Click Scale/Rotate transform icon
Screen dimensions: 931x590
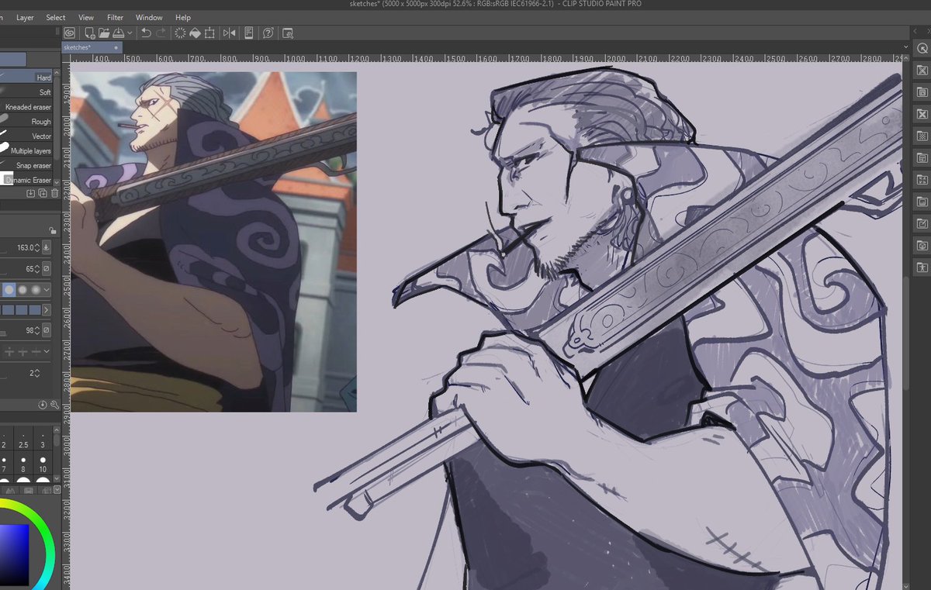pos(209,33)
